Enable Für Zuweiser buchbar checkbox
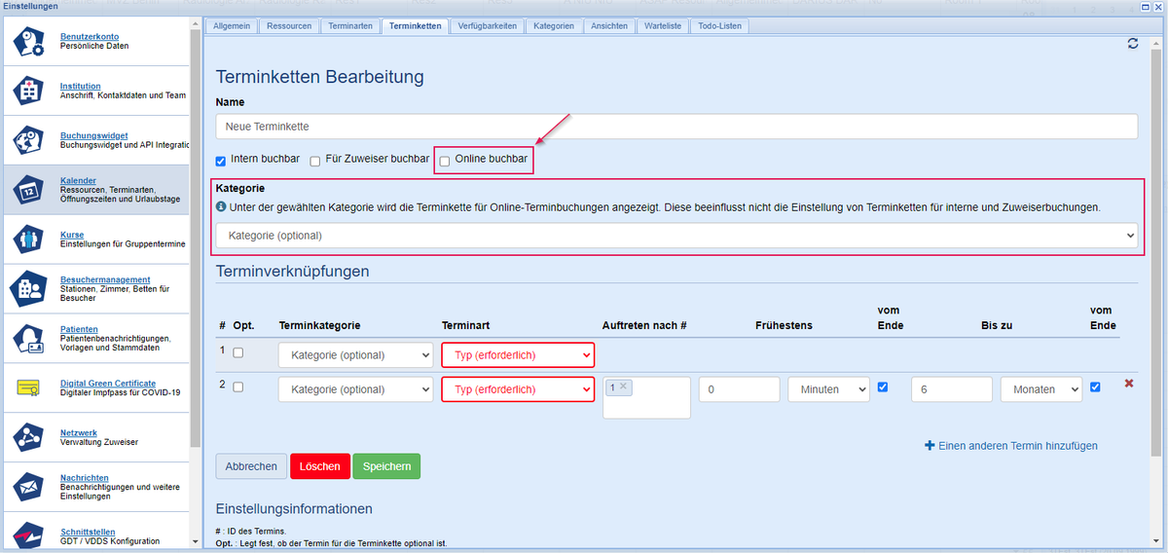 point(315,160)
